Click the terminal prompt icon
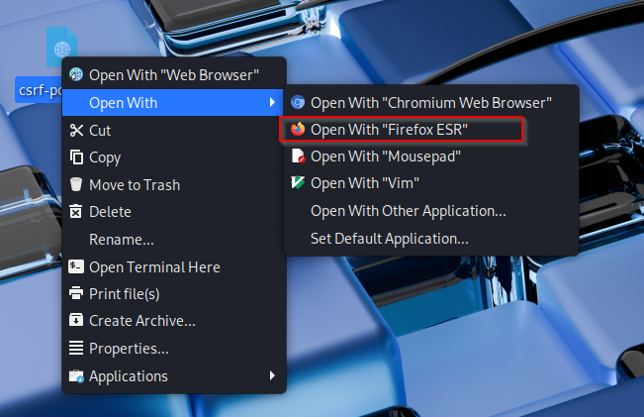Image resolution: width=644 pixels, height=417 pixels. pos(76,266)
